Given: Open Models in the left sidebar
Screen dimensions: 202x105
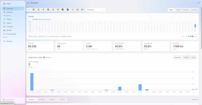Looking at the screenshot, I should tap(13, 30).
